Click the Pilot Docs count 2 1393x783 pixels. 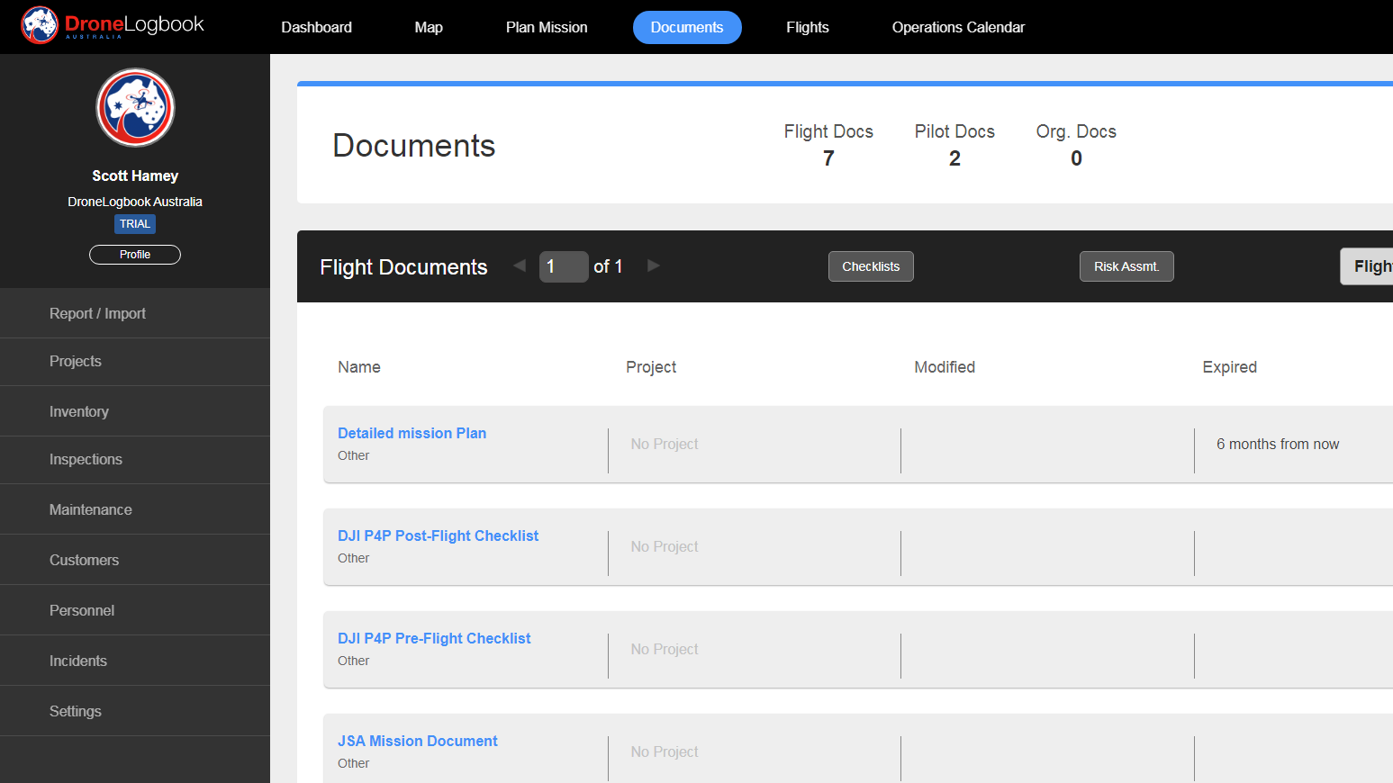point(954,158)
